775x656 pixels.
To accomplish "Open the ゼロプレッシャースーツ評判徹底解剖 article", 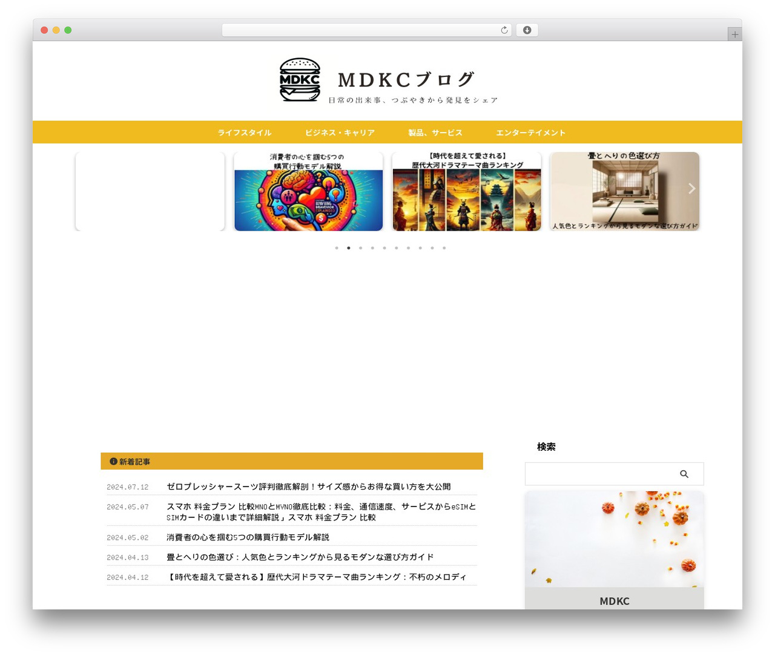I will point(309,487).
